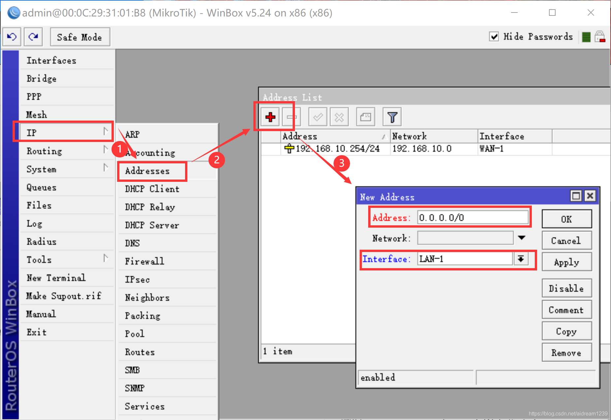
Task: Click the red plus Add address icon
Action: pos(270,117)
